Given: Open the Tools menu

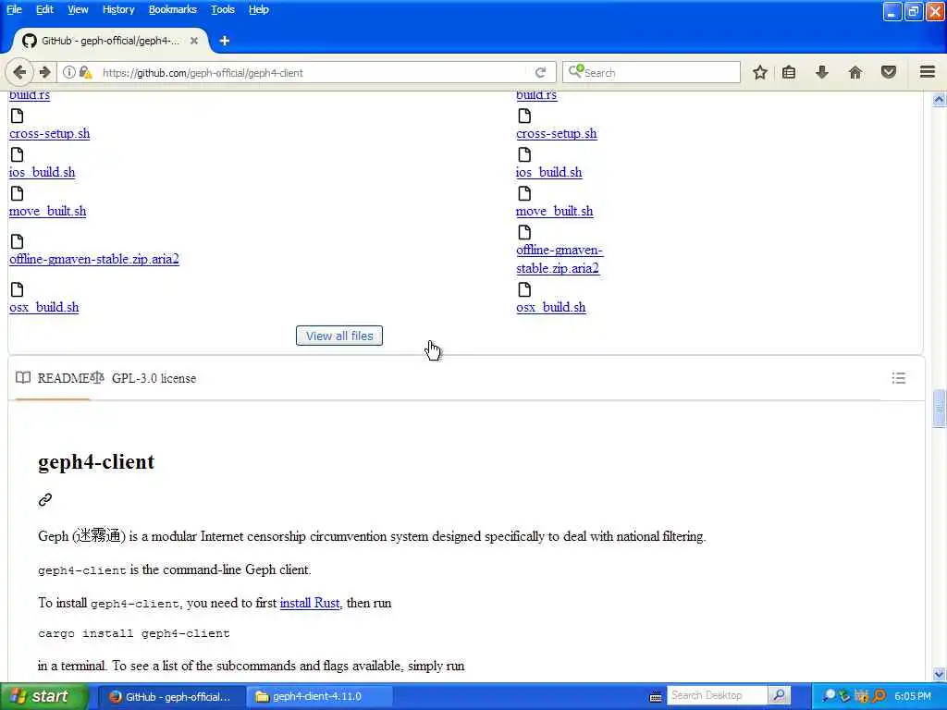Looking at the screenshot, I should (223, 9).
